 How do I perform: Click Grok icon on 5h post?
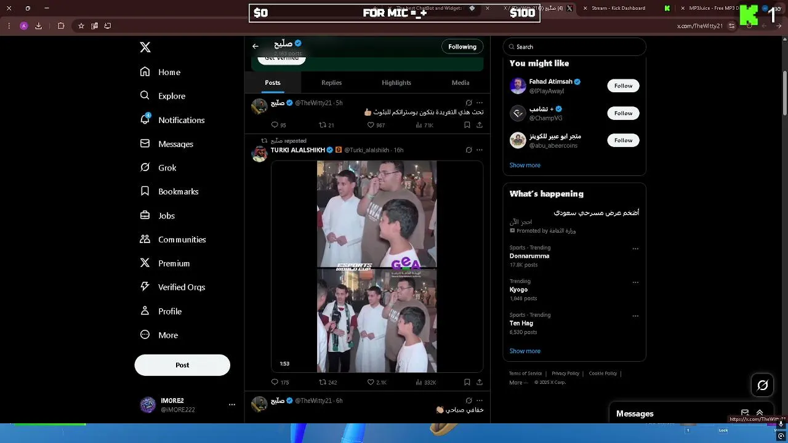click(x=468, y=103)
